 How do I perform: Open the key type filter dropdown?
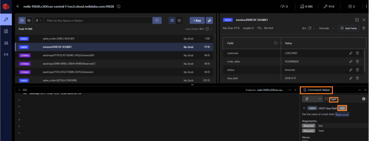[39, 21]
